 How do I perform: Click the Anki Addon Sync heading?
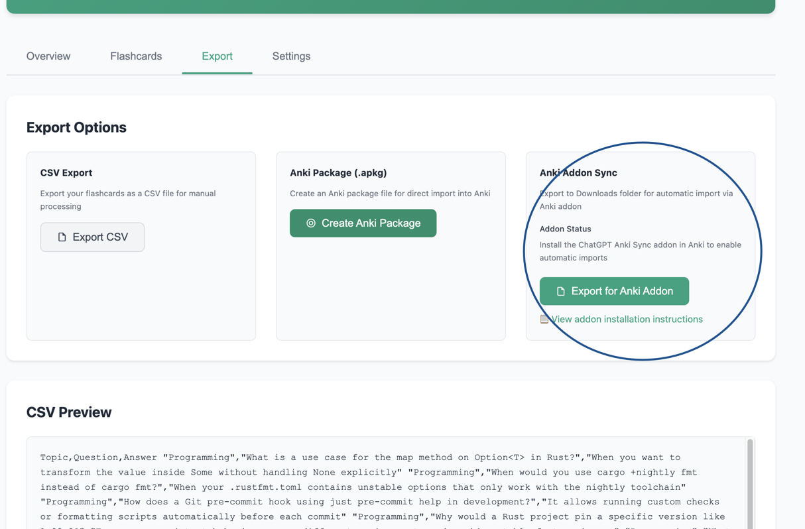point(578,173)
